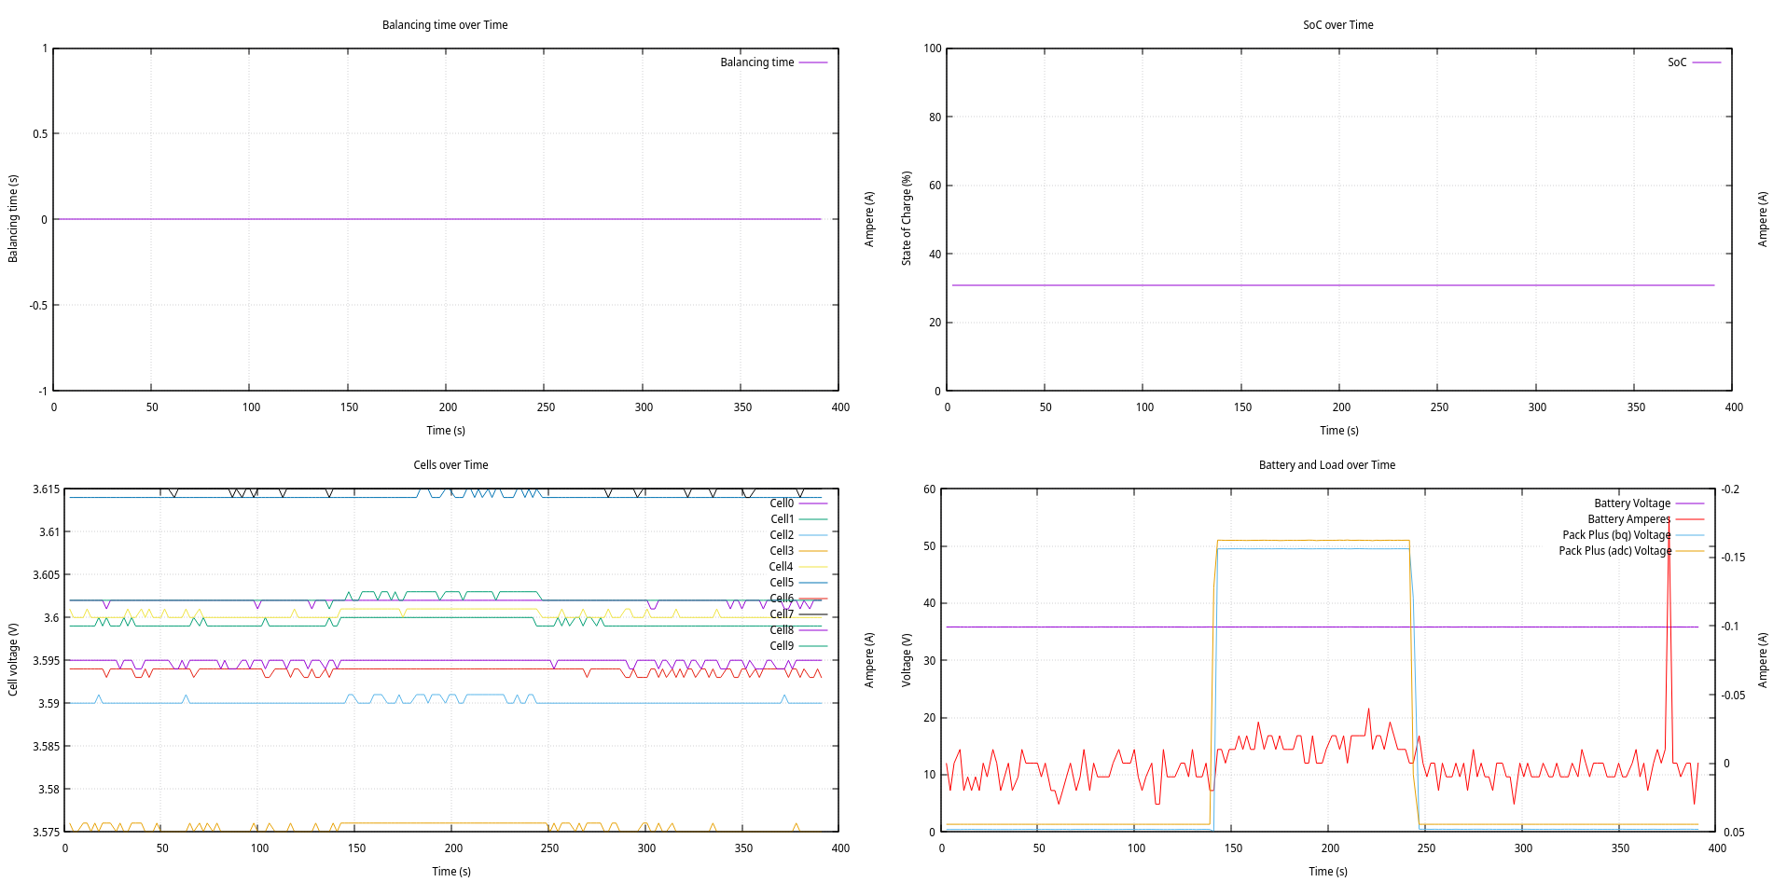Click the 'SoC over Time' chart title

1337,25
